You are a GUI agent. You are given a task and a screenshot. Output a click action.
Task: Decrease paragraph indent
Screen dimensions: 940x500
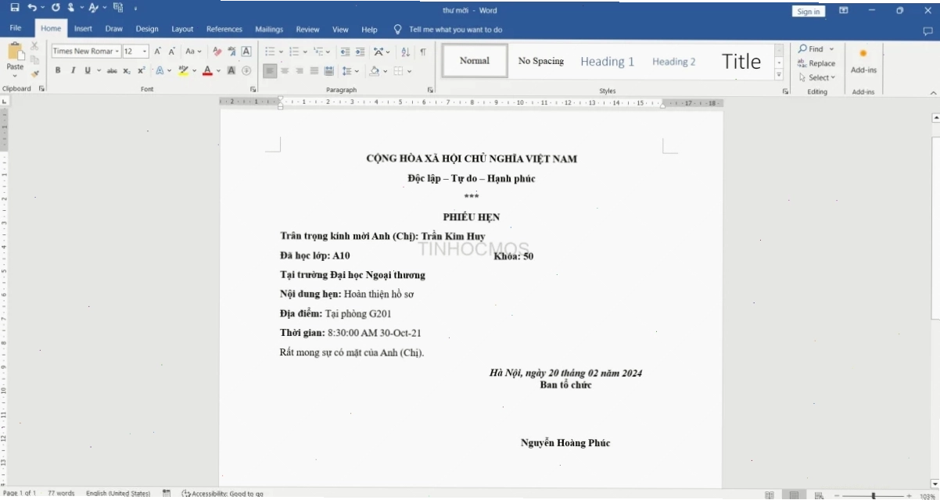(345, 52)
